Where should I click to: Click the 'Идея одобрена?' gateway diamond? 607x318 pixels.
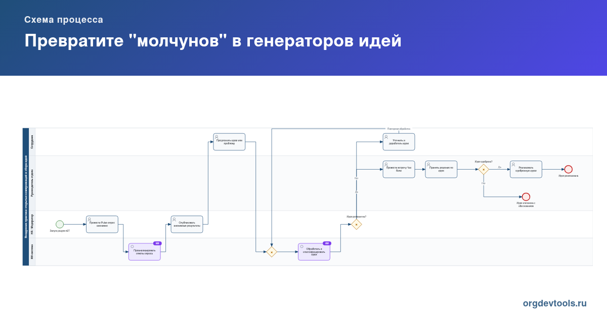484,170
